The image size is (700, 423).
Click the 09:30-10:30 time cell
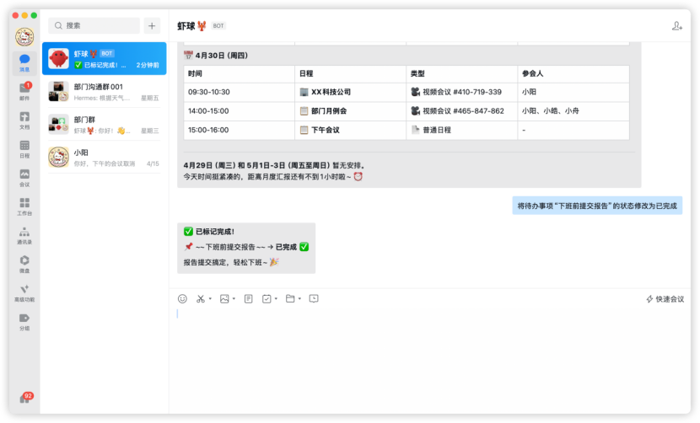point(239,92)
